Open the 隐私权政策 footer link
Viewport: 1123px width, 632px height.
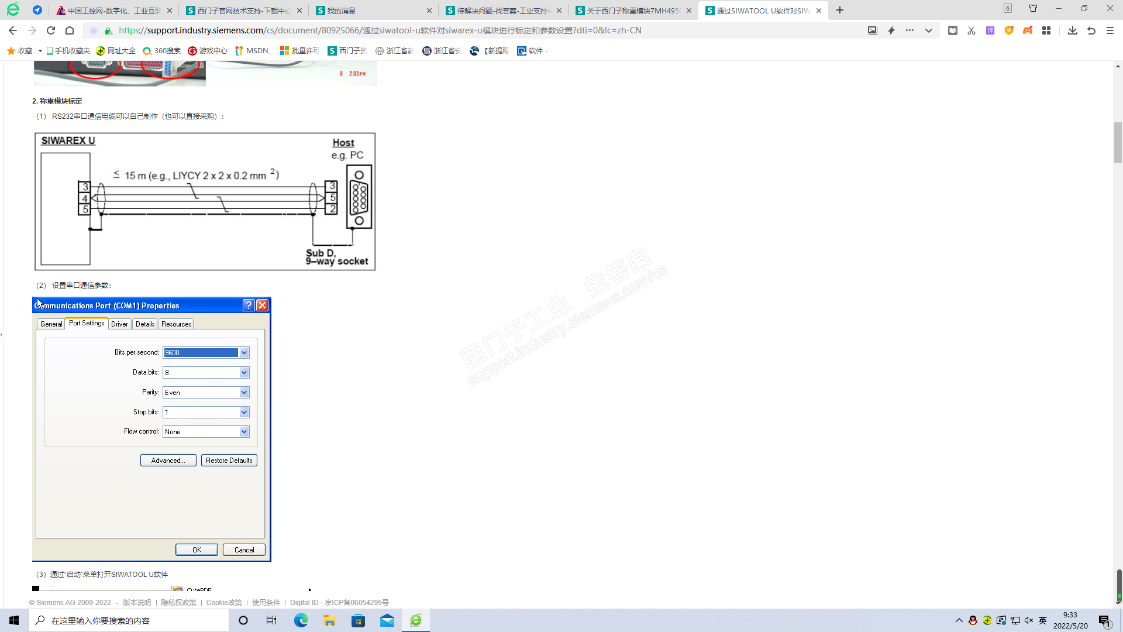pyautogui.click(x=178, y=603)
